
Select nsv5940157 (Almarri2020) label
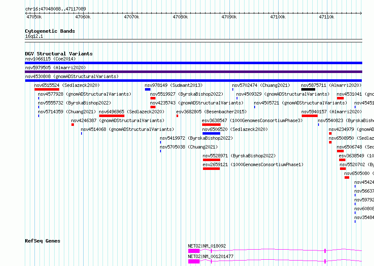click(332, 112)
